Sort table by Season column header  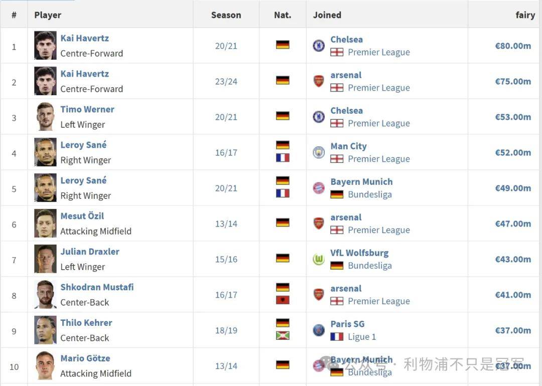(226, 15)
